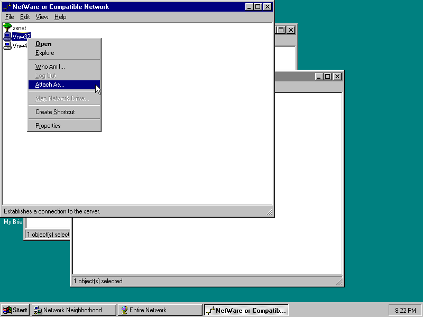Maximize the NetWare or Compatible Network window

pos(258,7)
